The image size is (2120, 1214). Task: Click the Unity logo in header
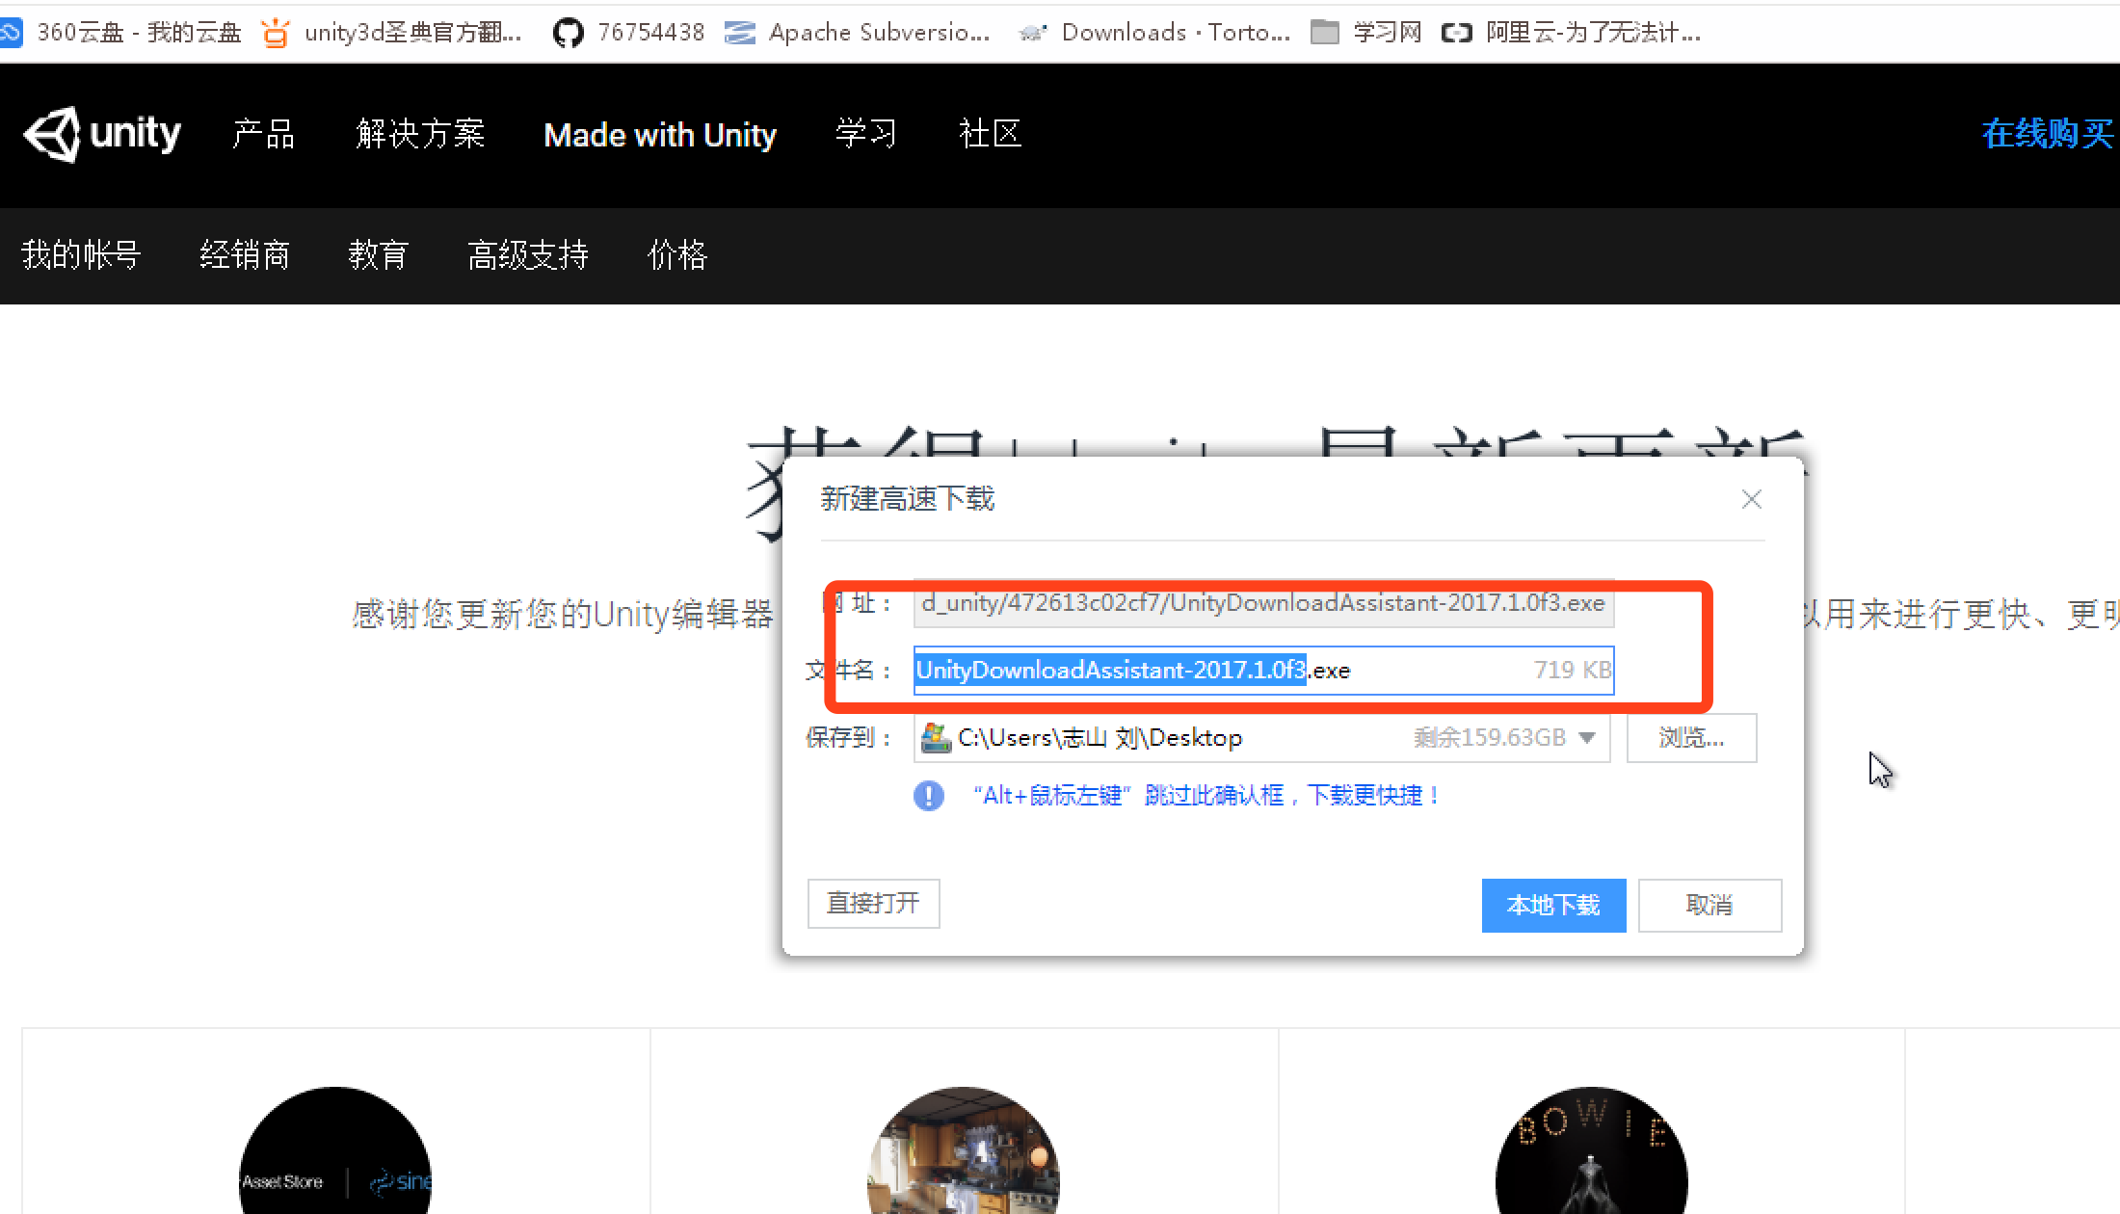click(x=102, y=134)
